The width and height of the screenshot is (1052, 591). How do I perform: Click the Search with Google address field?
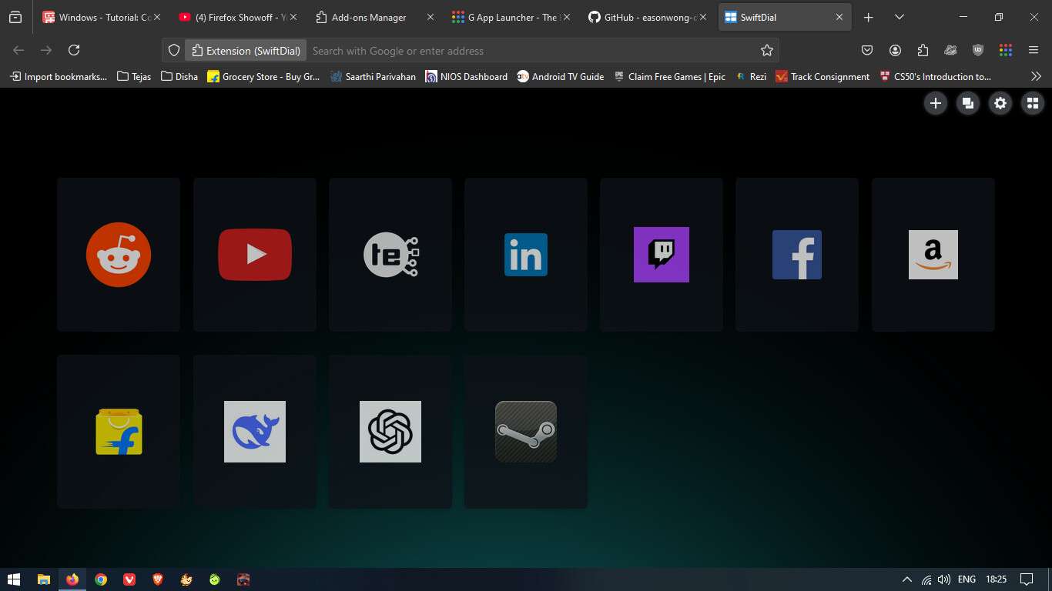click(x=531, y=51)
